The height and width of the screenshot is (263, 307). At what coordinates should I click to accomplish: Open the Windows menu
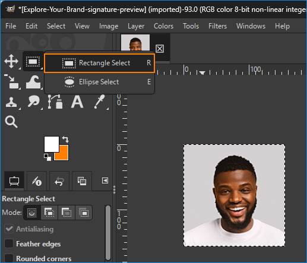click(x=251, y=26)
